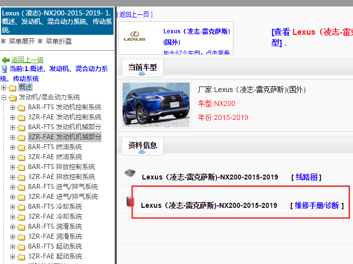Click folder icon for 3ZR-FAE 冷却系统
The image size is (353, 264).
(21, 217)
